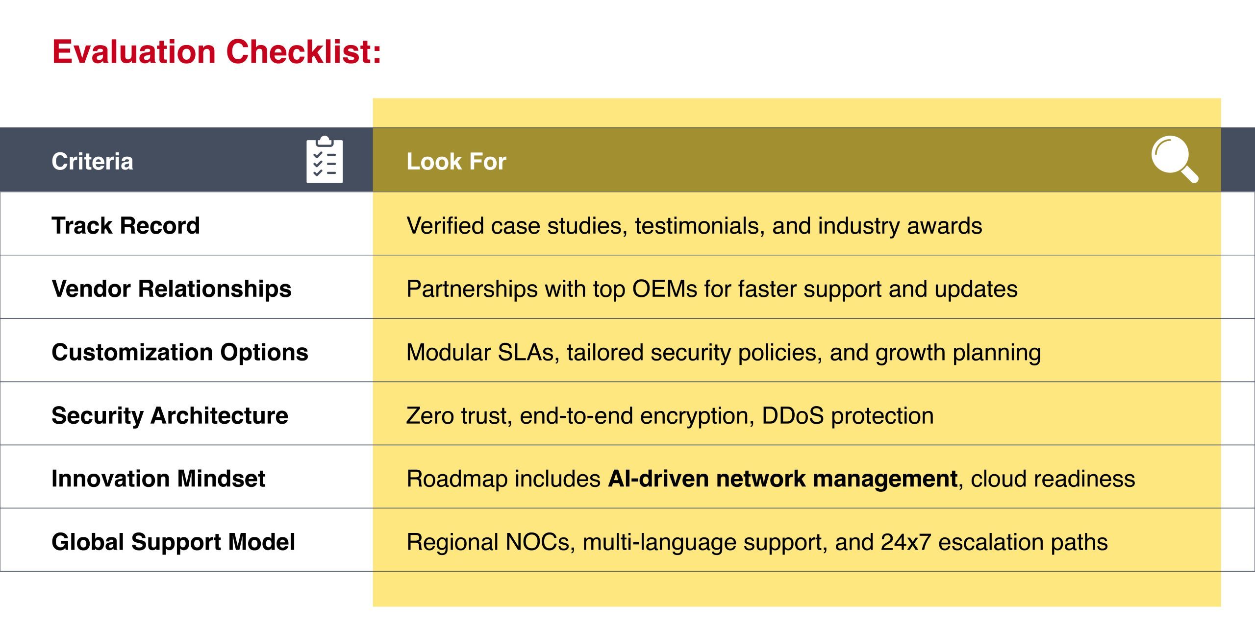Select the Innovation Mindset row label
This screenshot has height=627, width=1255.
(158, 479)
